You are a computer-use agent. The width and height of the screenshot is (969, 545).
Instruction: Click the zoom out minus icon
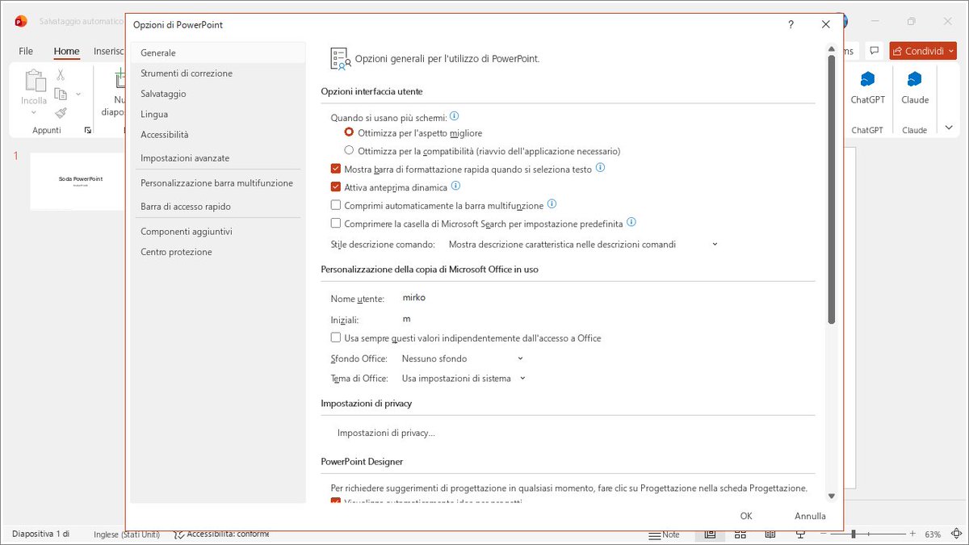coord(825,535)
